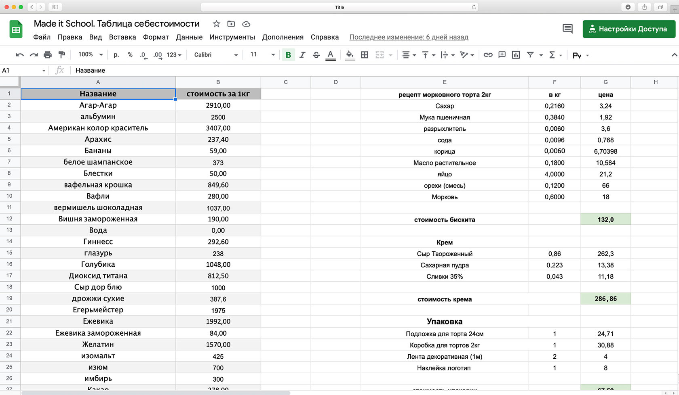Click the insert link icon
Image resolution: width=679 pixels, height=395 pixels.
(x=488, y=55)
